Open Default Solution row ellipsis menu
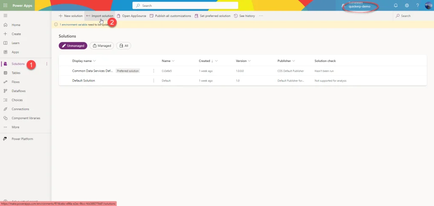The width and height of the screenshot is (434, 206). (x=153, y=81)
